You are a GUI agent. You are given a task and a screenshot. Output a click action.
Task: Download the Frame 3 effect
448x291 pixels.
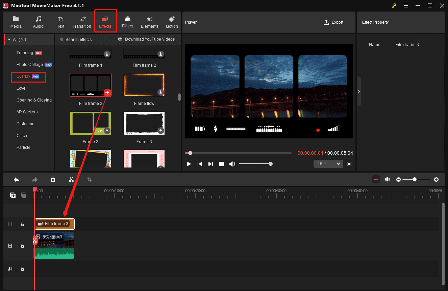point(161,131)
